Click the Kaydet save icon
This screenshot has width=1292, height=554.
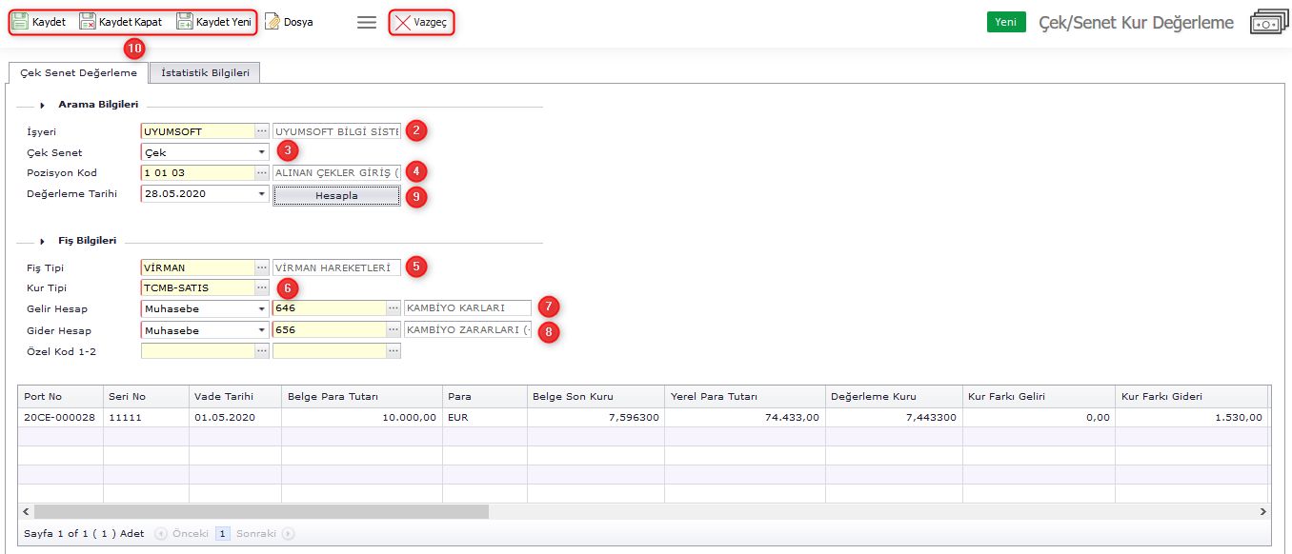(20, 22)
